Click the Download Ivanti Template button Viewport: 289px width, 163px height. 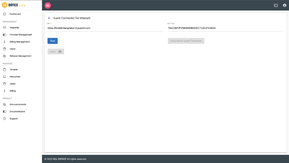[186, 41]
